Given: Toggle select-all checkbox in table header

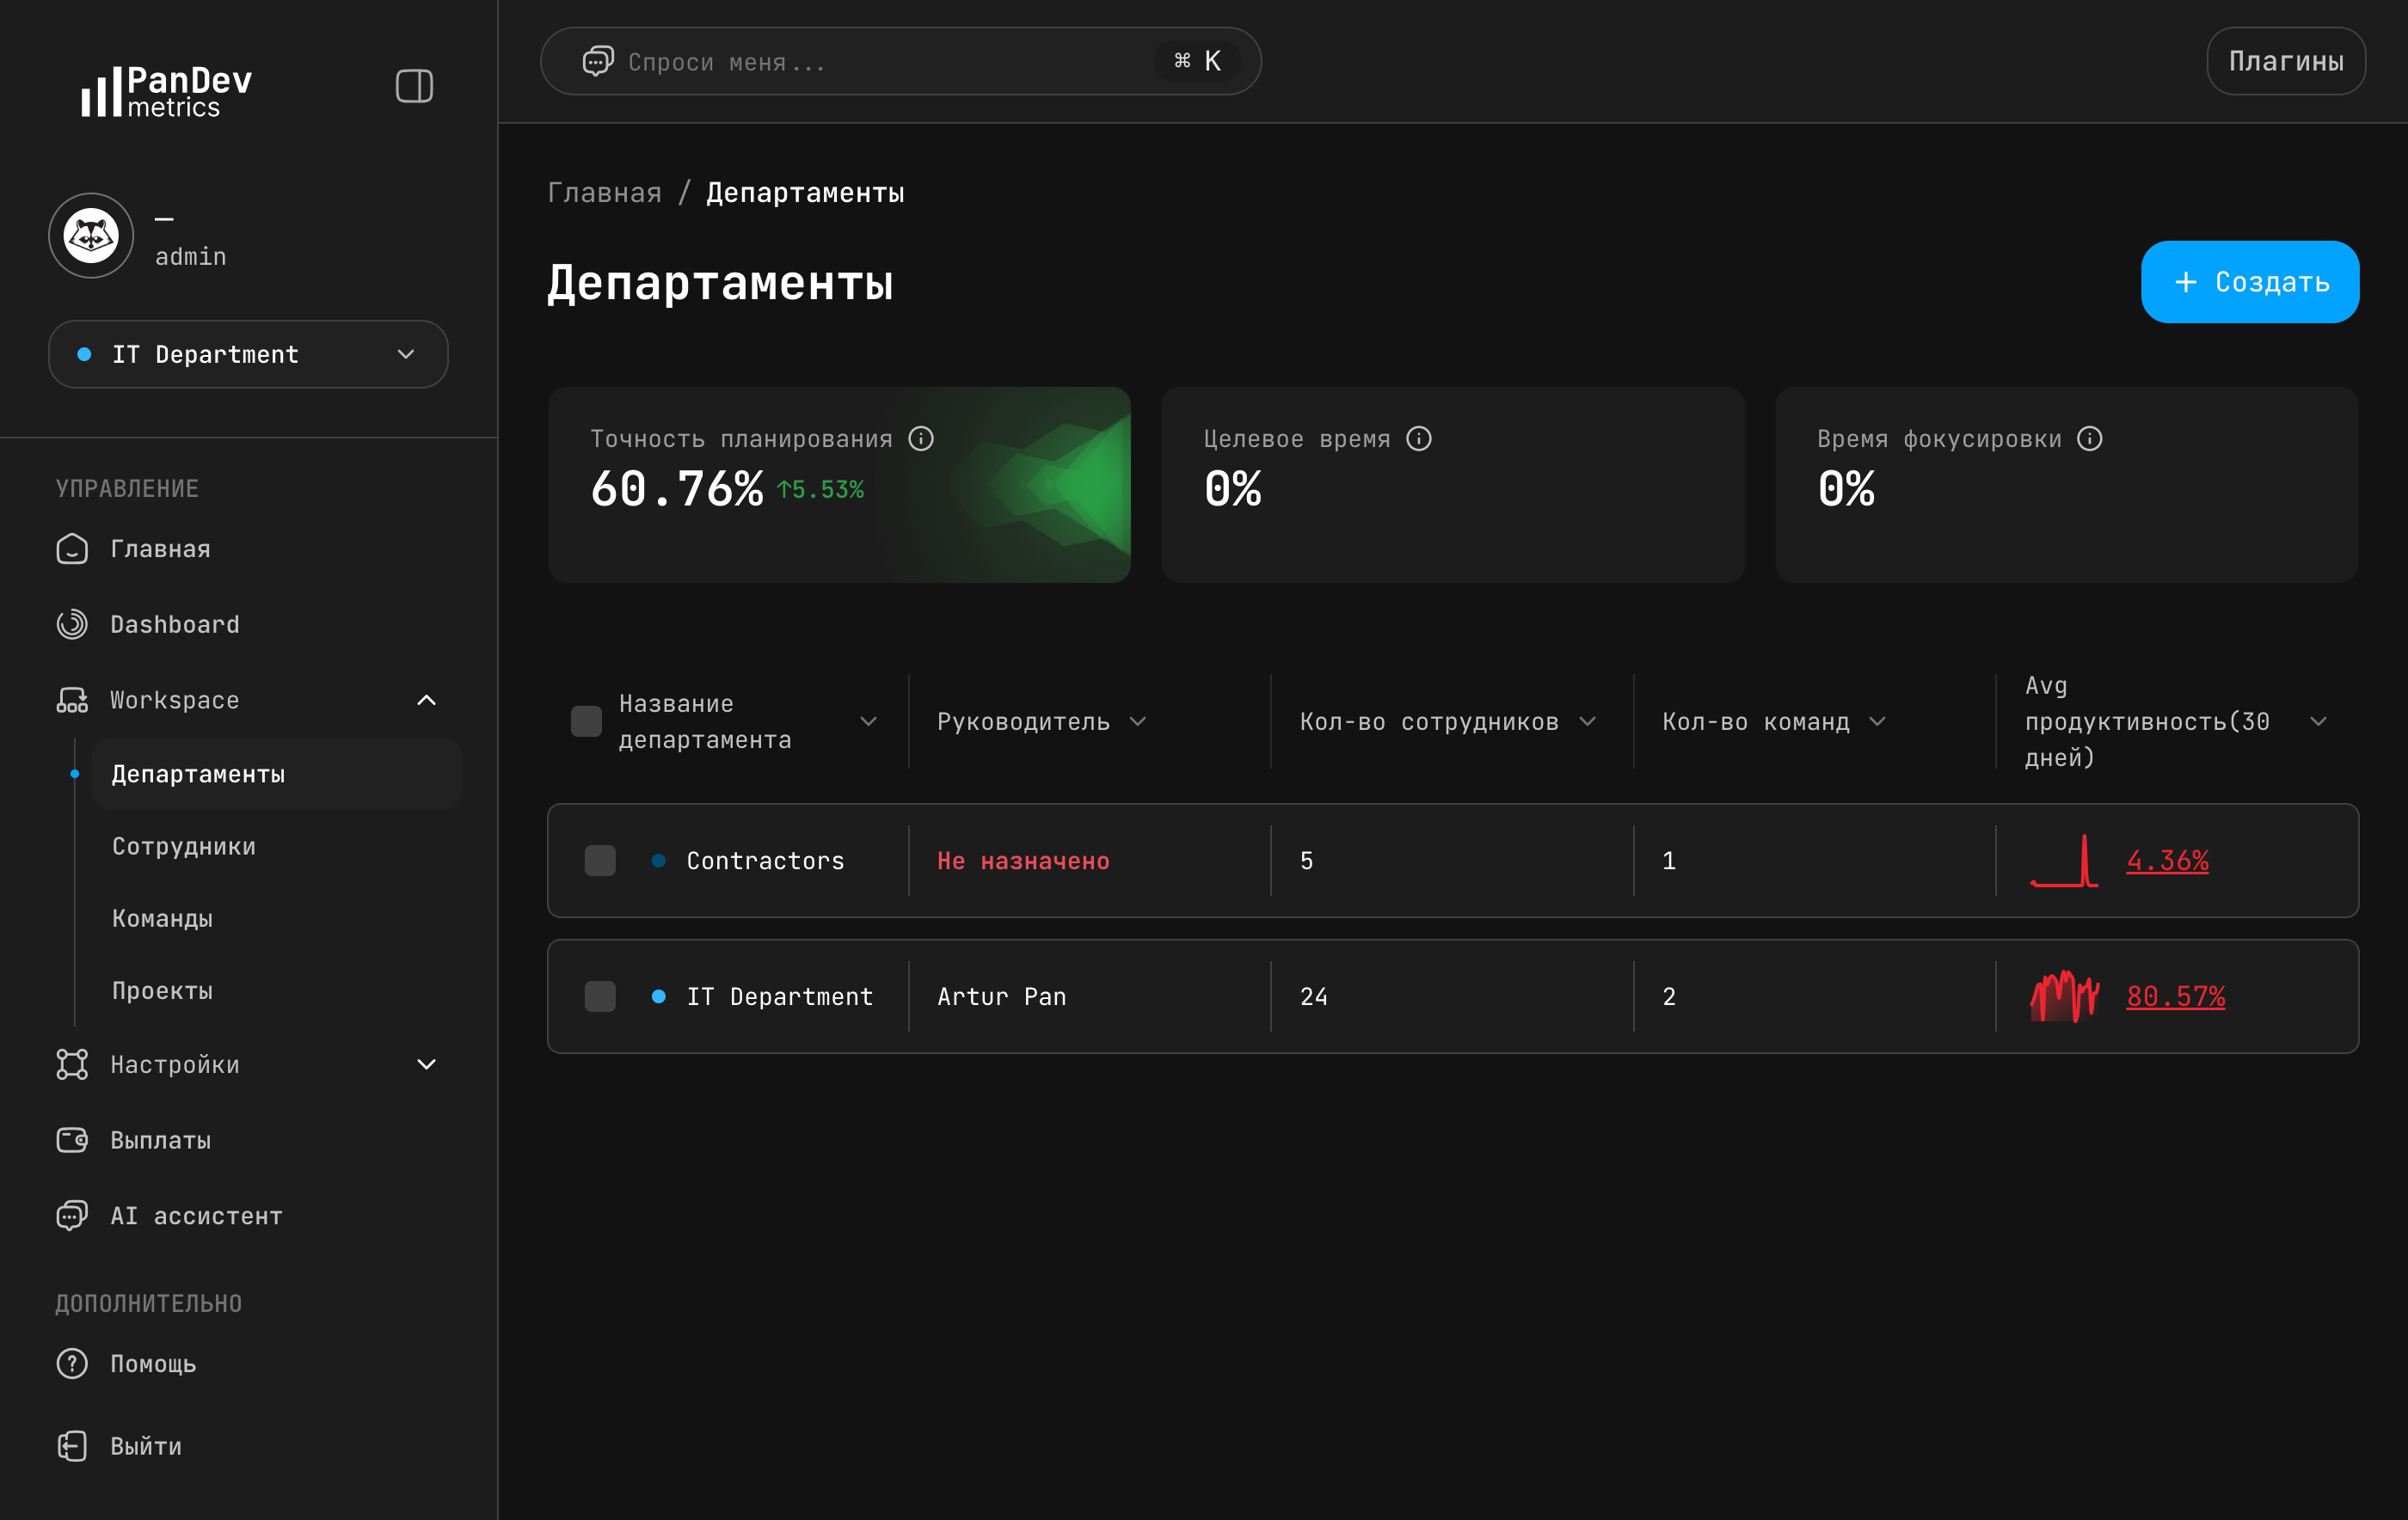Looking at the screenshot, I should click(x=586, y=721).
